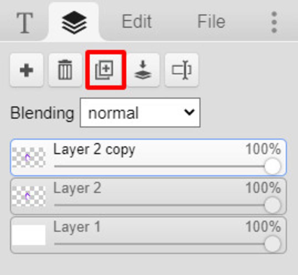
Task: Open the Text tab with T icon
Action: coord(25,22)
